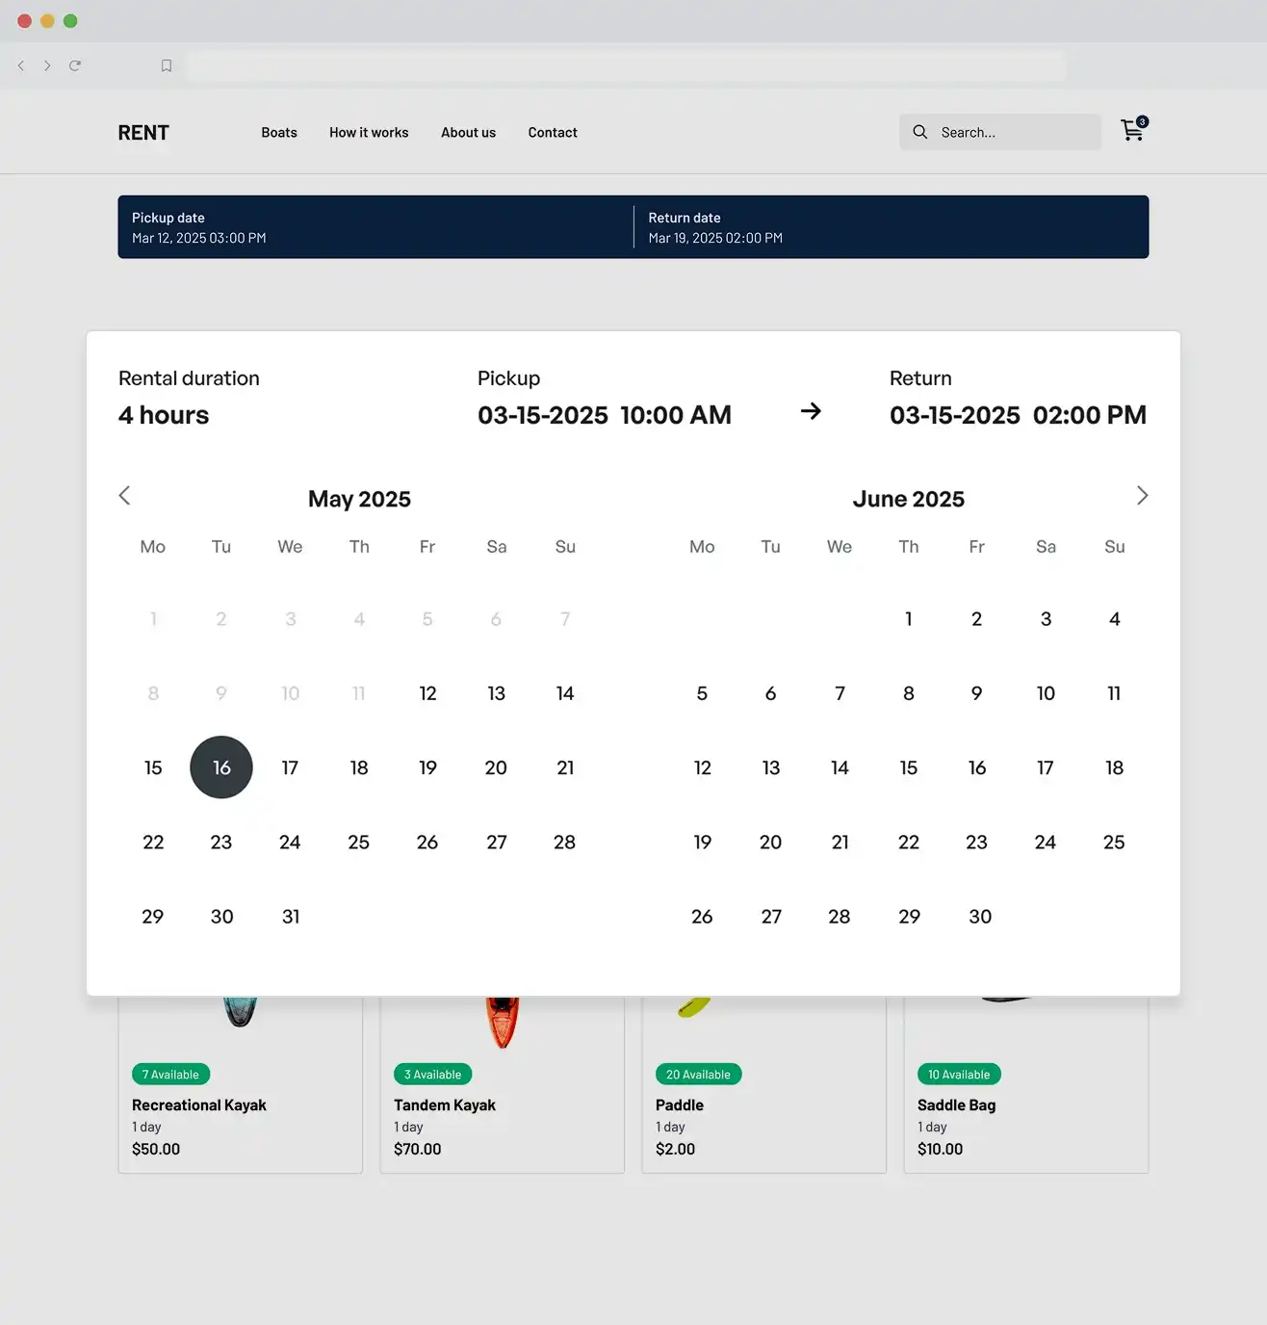Click the RENT logo
This screenshot has height=1325, width=1267.
click(143, 133)
